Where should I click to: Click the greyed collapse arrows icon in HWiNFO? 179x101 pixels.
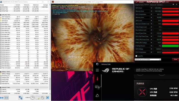6,98
